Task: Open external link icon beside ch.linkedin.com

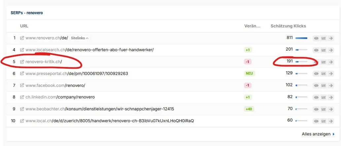Action: tap(22, 97)
